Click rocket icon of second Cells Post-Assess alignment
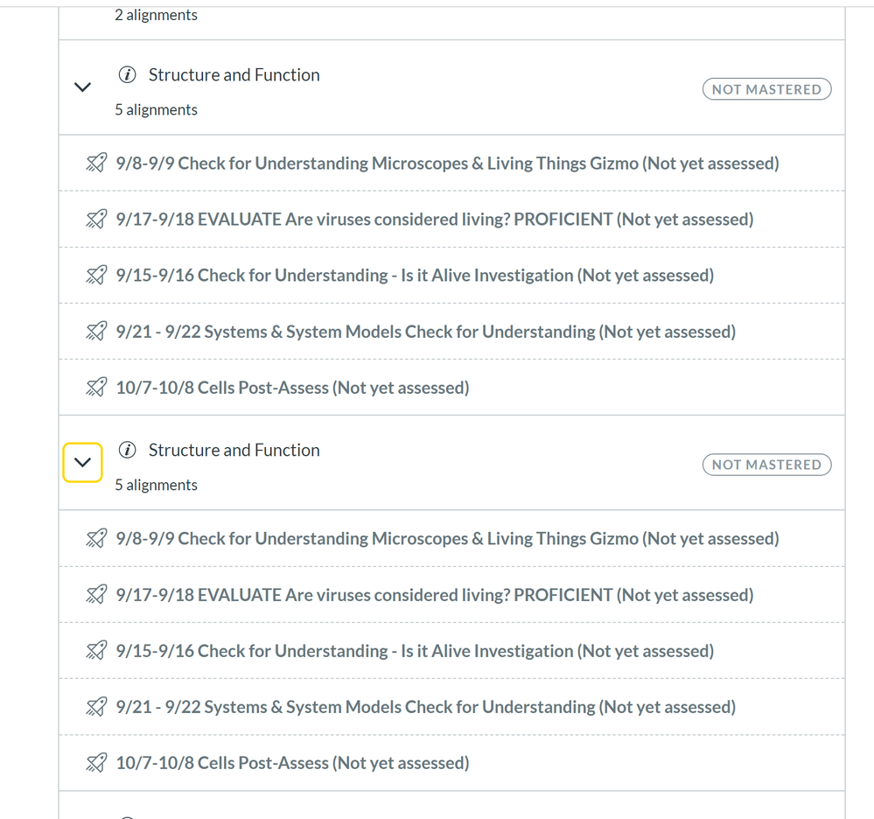The width and height of the screenshot is (874, 819). [96, 763]
